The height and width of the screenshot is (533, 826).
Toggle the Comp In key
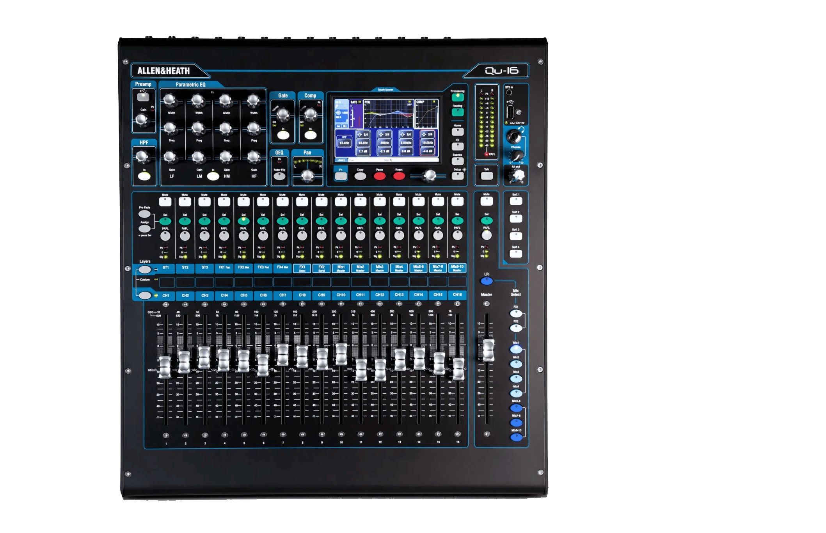[311, 135]
